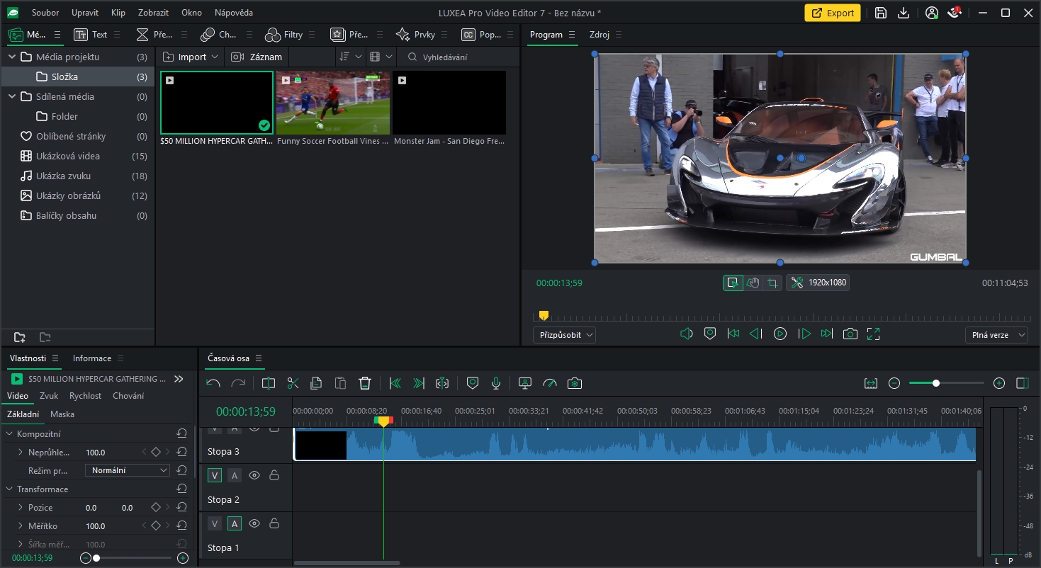Undo the last timeline action
This screenshot has height=568, width=1041.
point(213,383)
